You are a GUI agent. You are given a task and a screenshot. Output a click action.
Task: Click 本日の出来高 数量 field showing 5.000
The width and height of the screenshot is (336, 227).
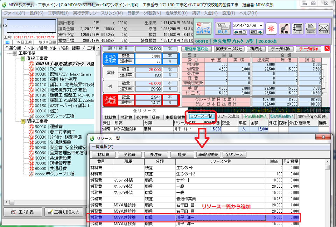coord(148,56)
